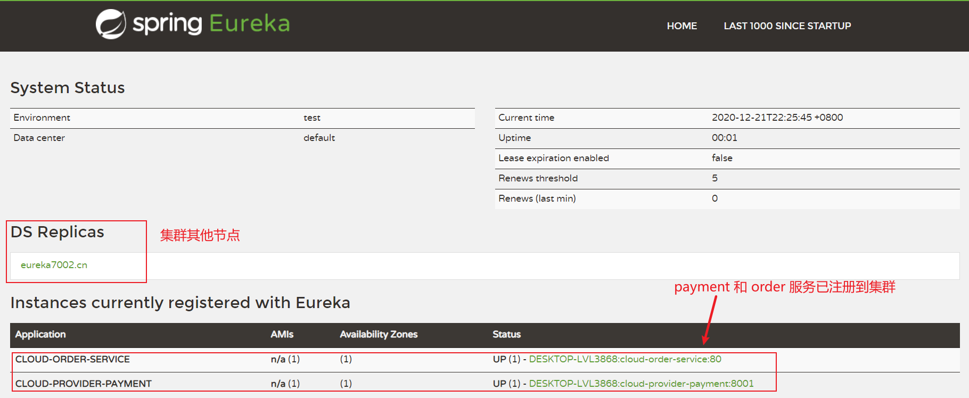Select the Lease expiration value false
This screenshot has width=969, height=398.
tap(722, 158)
